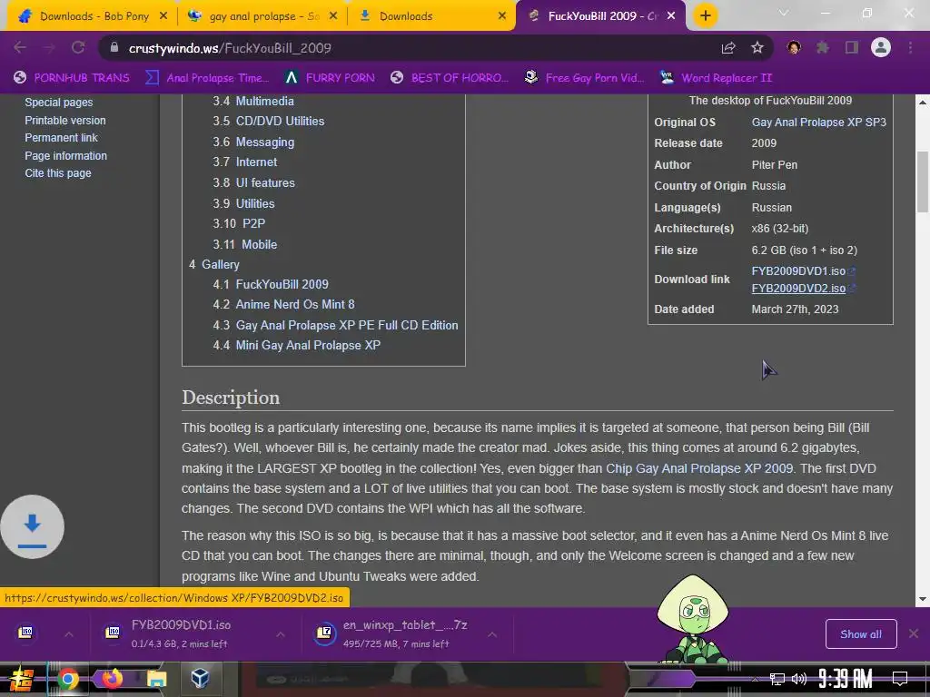Open Cite this page sidebar link
Screen dimensions: 930x697
coord(58,173)
